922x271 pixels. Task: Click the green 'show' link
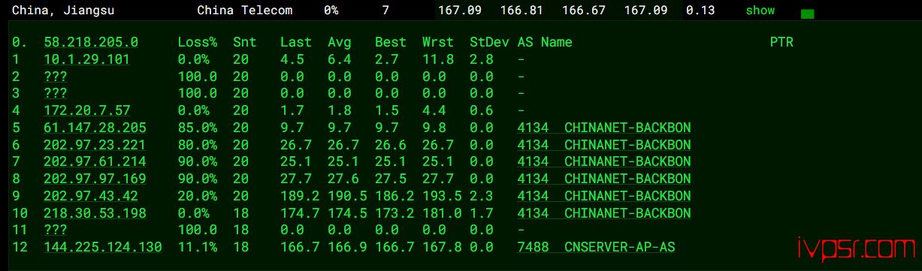[x=760, y=11]
